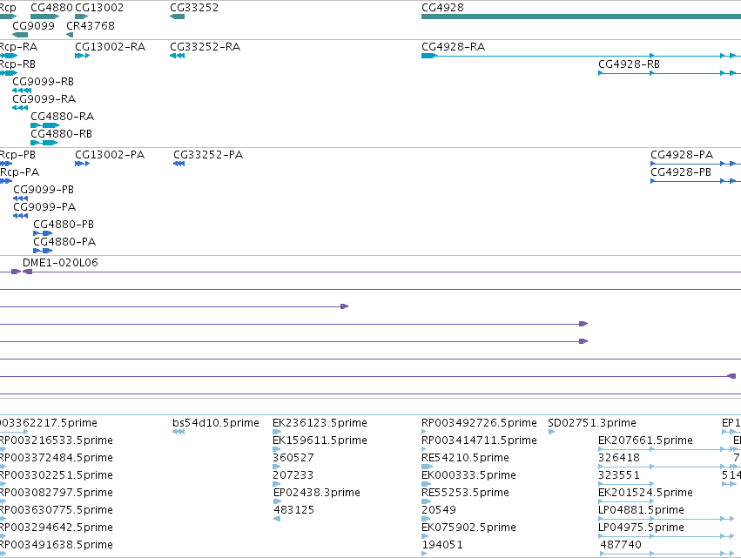Select the SD02751.3prime EST label

coord(592,423)
